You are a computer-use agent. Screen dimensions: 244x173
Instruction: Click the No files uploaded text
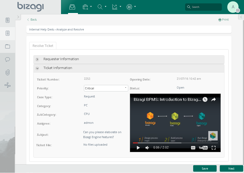[x=95, y=145]
